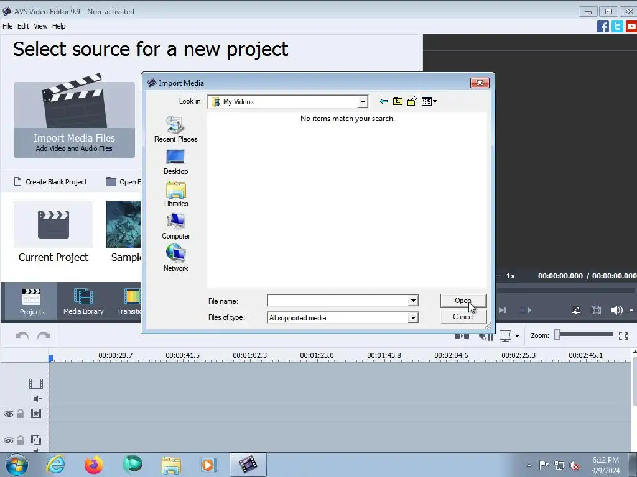Create a new folder in My Videos
This screenshot has width=637, height=477.
pos(412,101)
